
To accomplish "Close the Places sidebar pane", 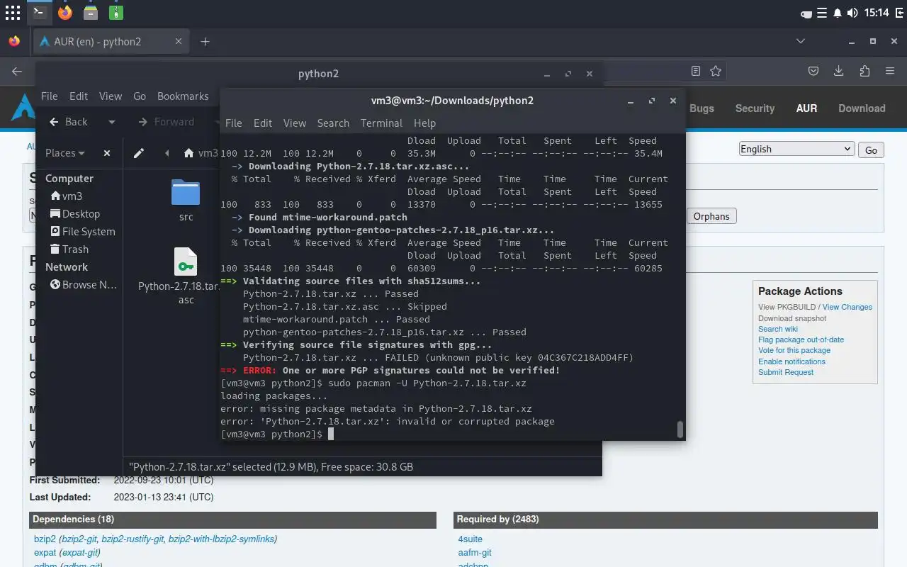I will pos(107,153).
